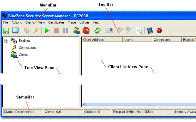Sort by Connection column header
The image size is (196, 122).
(x=167, y=40)
